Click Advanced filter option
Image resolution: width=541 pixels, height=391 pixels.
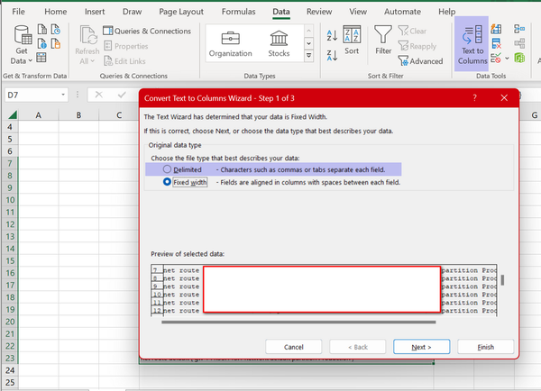(x=419, y=61)
